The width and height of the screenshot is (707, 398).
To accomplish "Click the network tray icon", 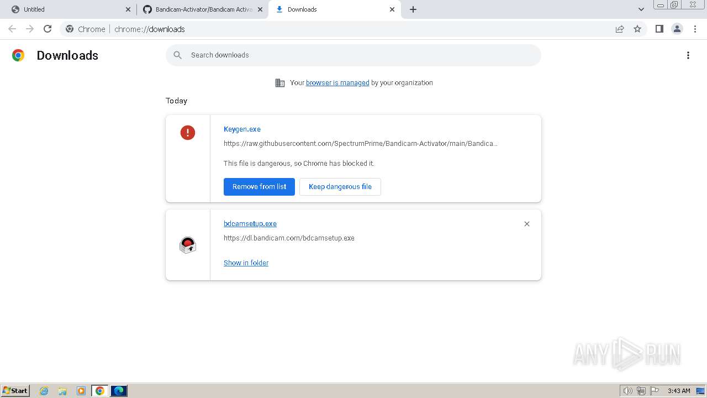I will (x=641, y=391).
